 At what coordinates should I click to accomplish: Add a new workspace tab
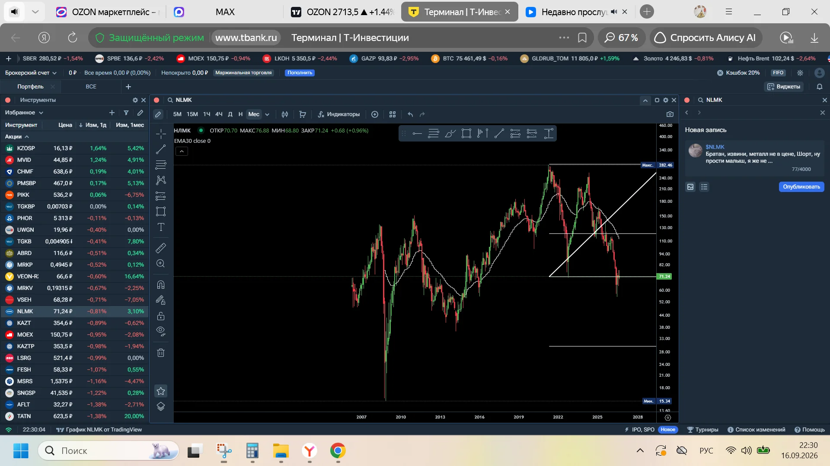point(128,87)
